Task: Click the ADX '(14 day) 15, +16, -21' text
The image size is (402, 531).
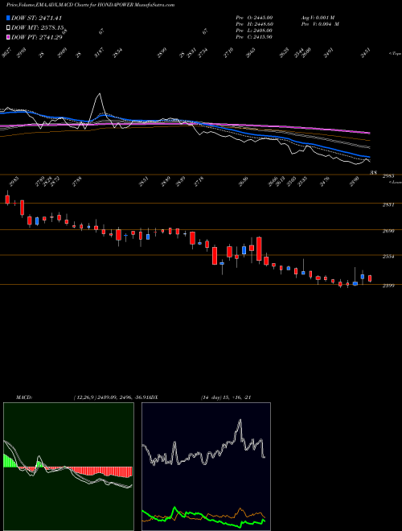Action: pos(226,397)
